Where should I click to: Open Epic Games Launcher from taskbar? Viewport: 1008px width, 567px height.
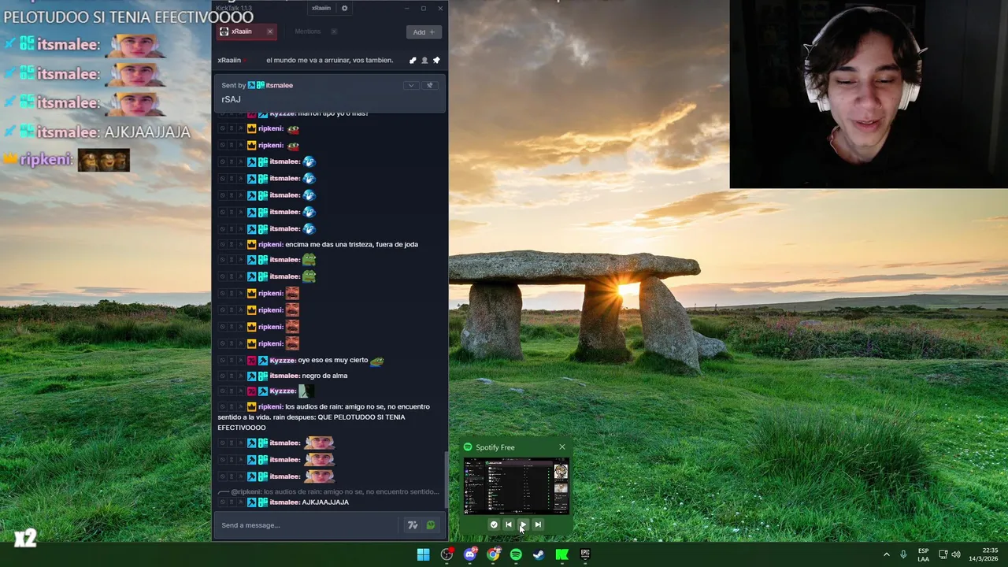pos(585,554)
